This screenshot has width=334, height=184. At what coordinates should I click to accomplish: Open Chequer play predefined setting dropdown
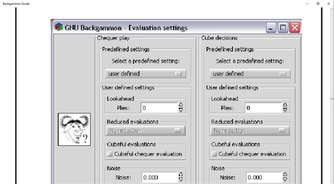pos(146,74)
